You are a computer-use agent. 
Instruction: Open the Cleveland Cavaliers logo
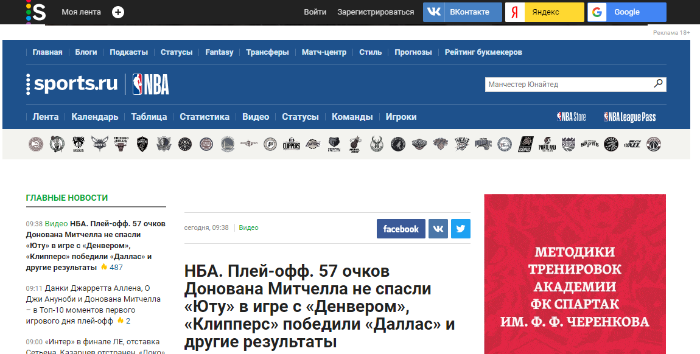[142, 144]
